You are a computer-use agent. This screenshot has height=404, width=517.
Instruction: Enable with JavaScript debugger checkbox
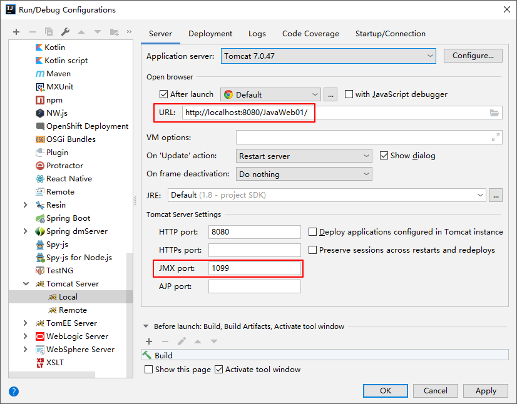click(x=349, y=94)
